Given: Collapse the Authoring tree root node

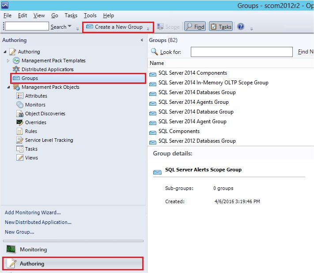Looking at the screenshot, I should [x=5, y=52].
